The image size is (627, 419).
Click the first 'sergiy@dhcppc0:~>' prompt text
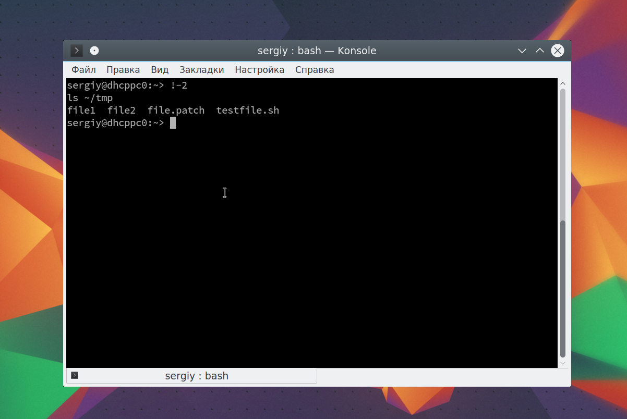point(116,85)
